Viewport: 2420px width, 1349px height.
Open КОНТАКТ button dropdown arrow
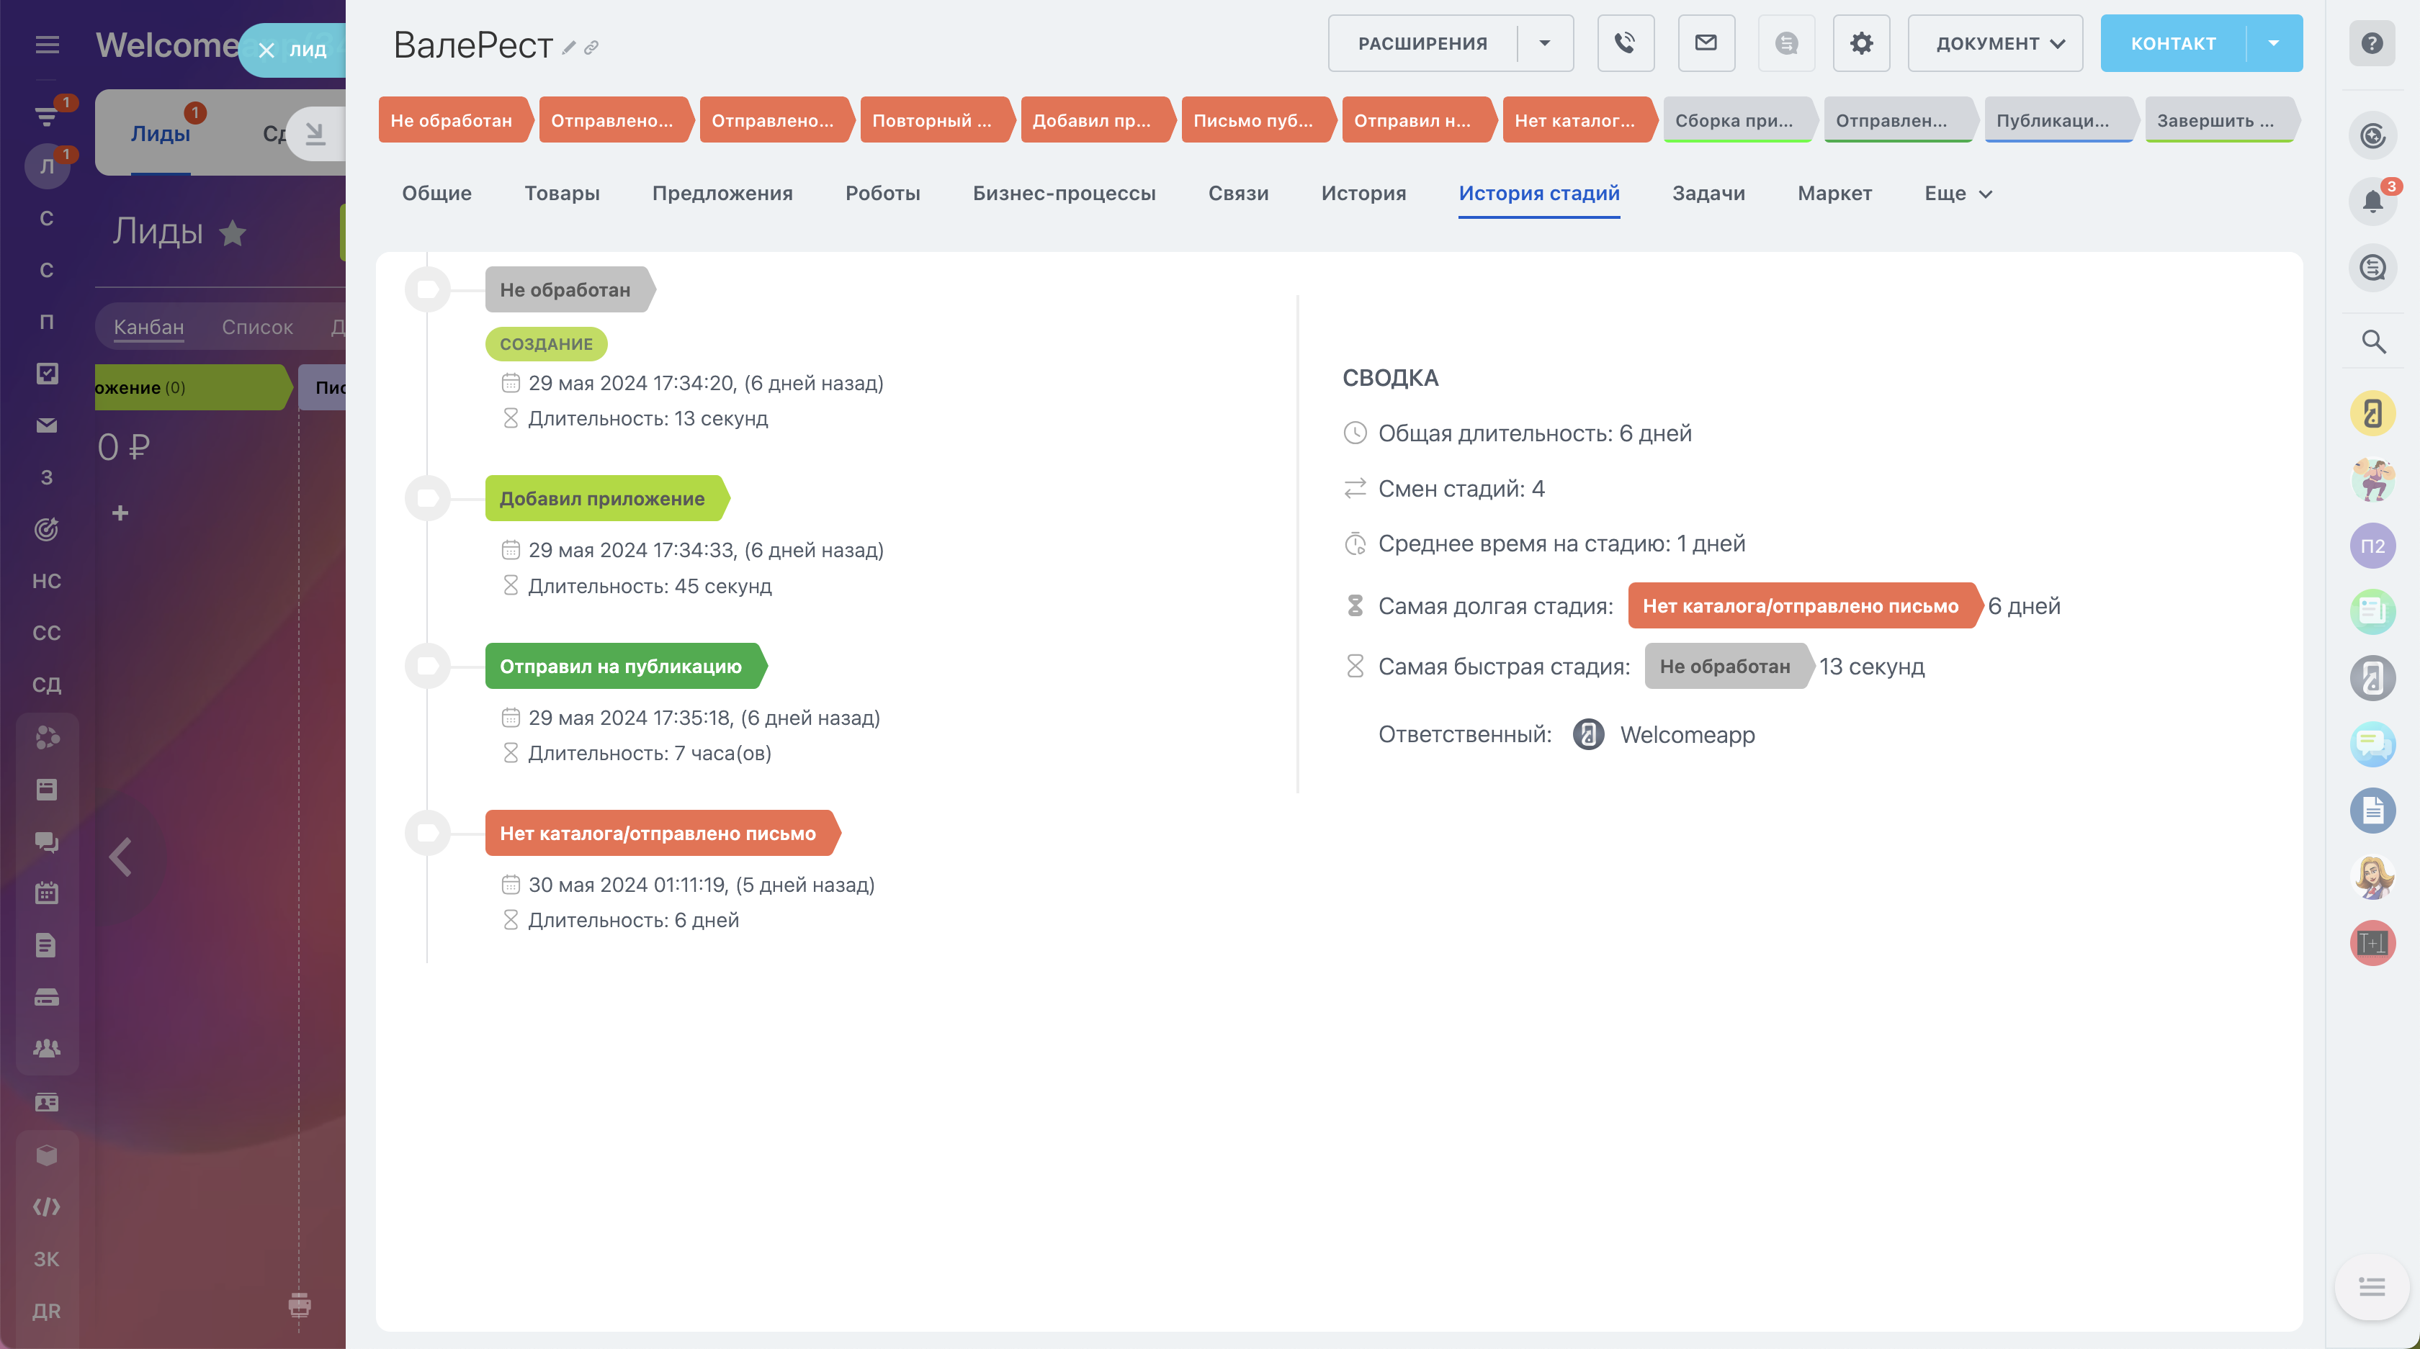click(2274, 43)
